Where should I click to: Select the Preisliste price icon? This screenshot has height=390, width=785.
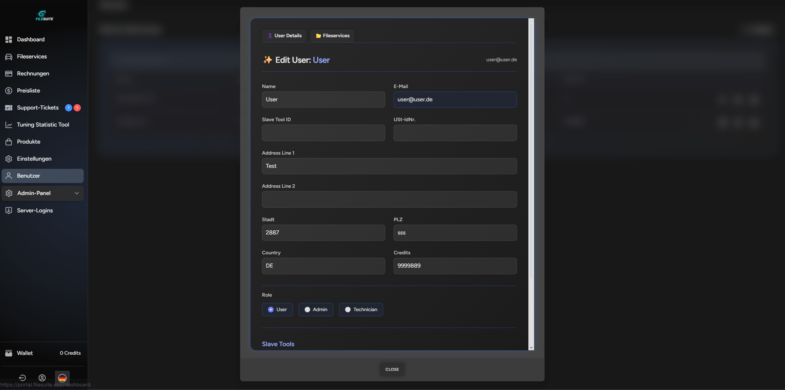click(9, 90)
